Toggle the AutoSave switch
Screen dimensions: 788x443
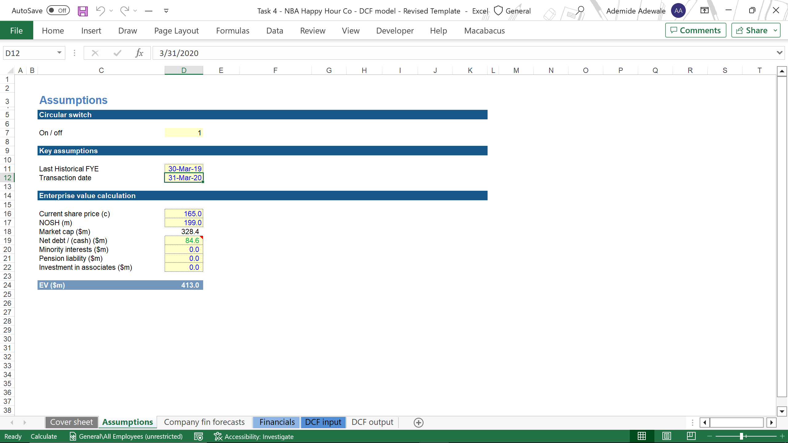58,11
